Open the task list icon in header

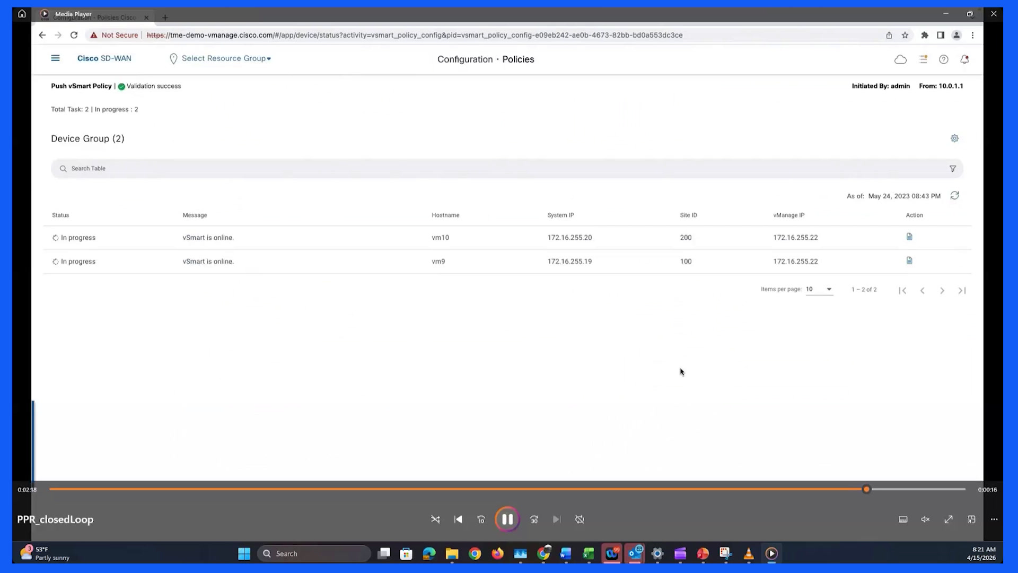[923, 59]
